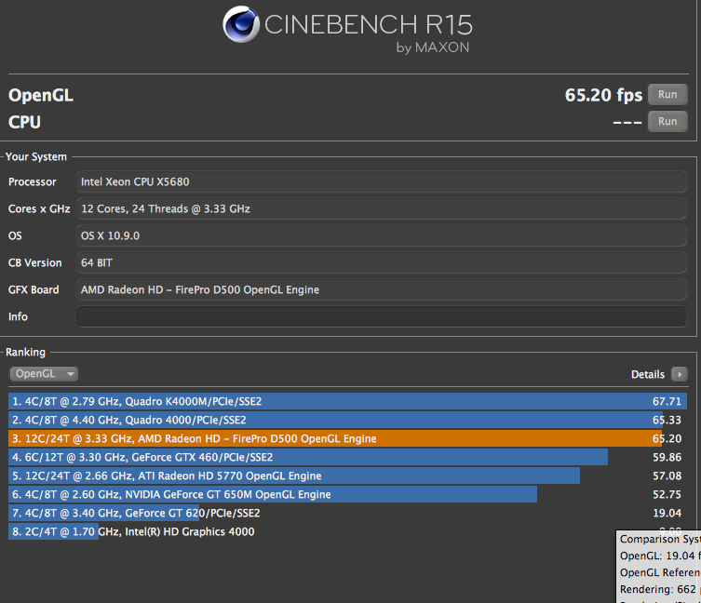Select ranking row 2 Quadro 4000

[347, 421]
